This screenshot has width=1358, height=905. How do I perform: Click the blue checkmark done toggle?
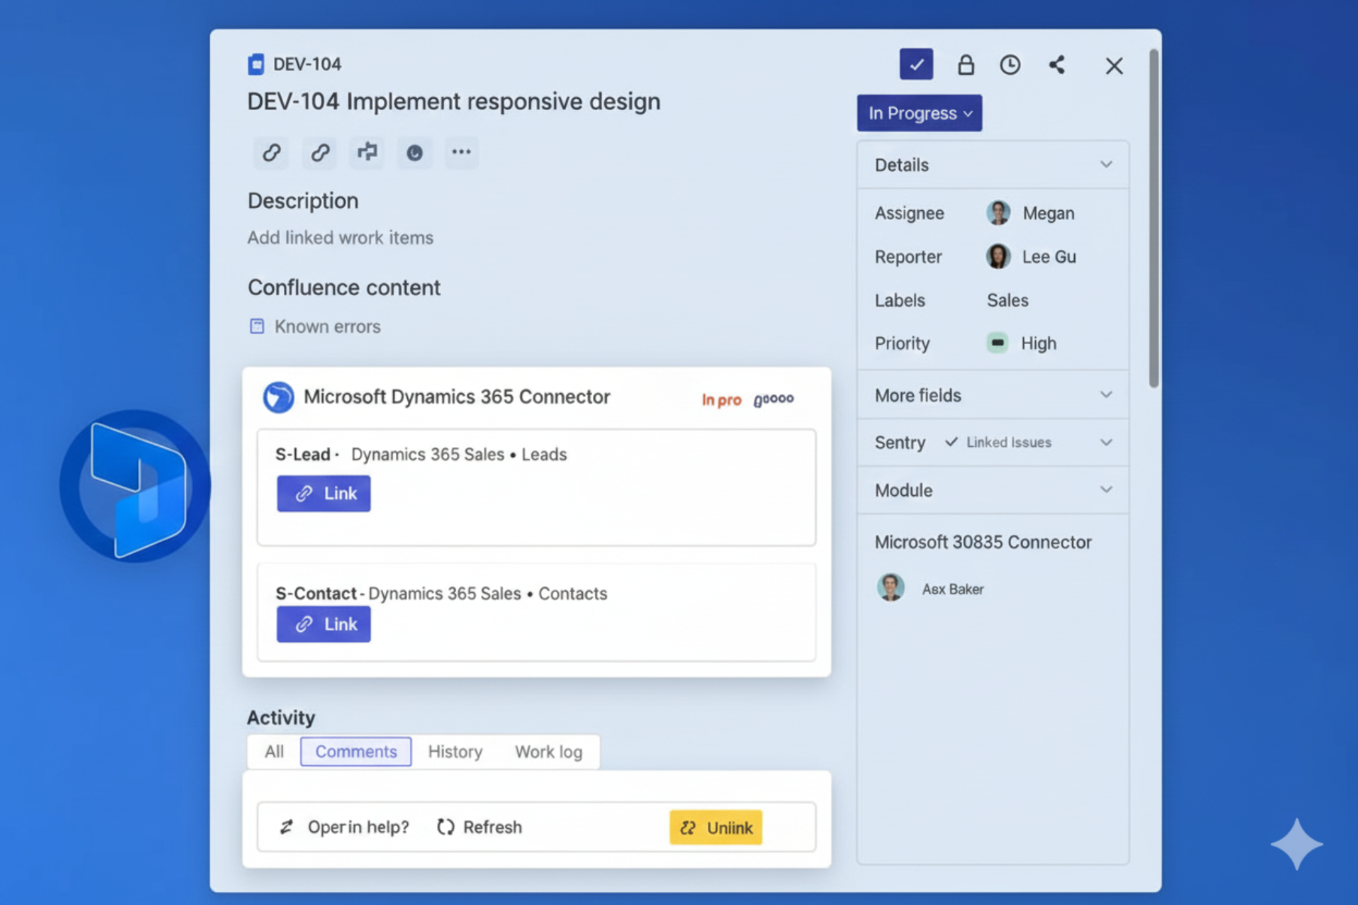916,64
